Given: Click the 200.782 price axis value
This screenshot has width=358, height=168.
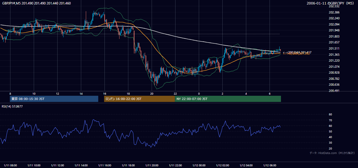Looking at the screenshot, I should (x=334, y=79).
